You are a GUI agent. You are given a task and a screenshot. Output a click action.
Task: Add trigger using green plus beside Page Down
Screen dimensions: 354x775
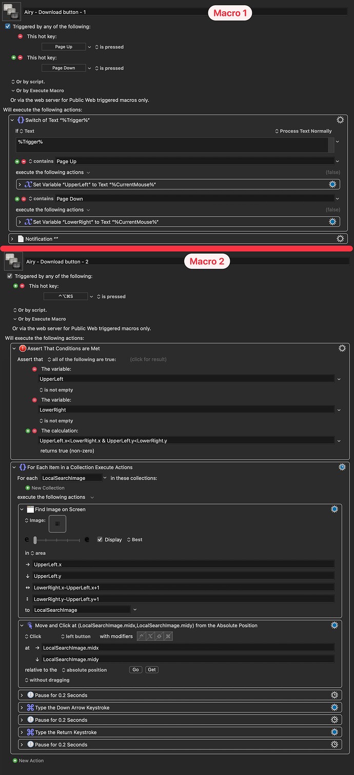[14, 57]
